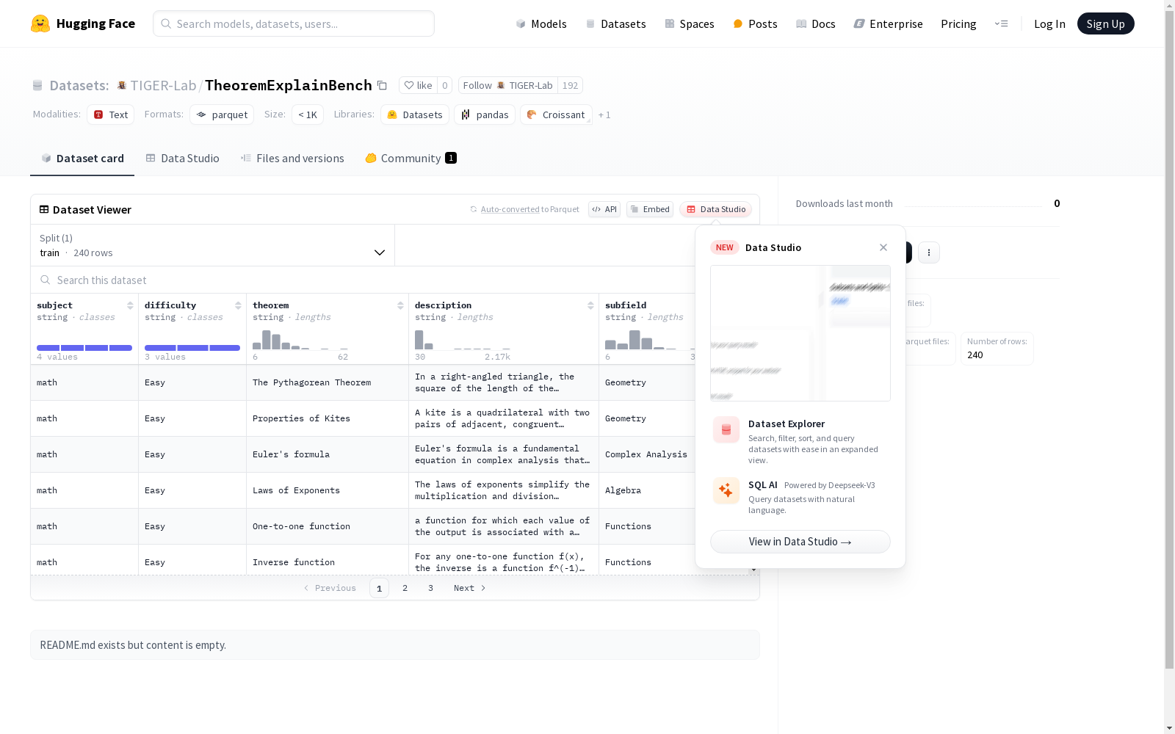This screenshot has width=1175, height=734.
Task: Select the Croissant library tag
Action: pos(556,115)
